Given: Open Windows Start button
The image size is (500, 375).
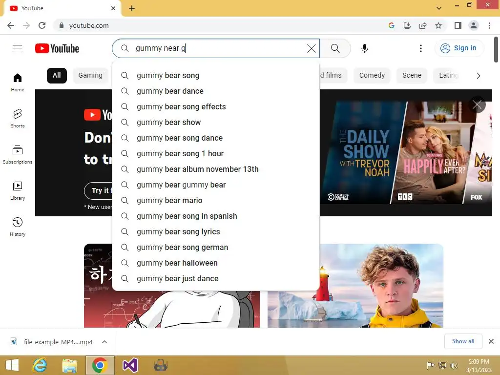Looking at the screenshot, I should [12, 365].
